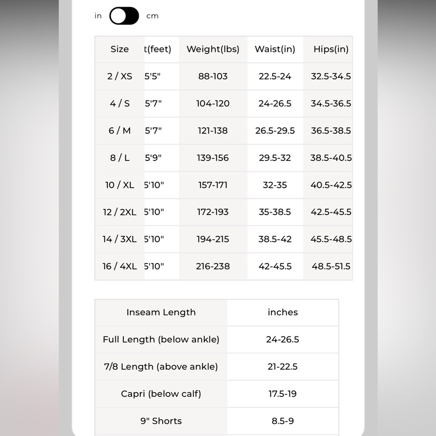Click the Weight(lbs) column header
This screenshot has width=436, height=436.
pyautogui.click(x=213, y=49)
